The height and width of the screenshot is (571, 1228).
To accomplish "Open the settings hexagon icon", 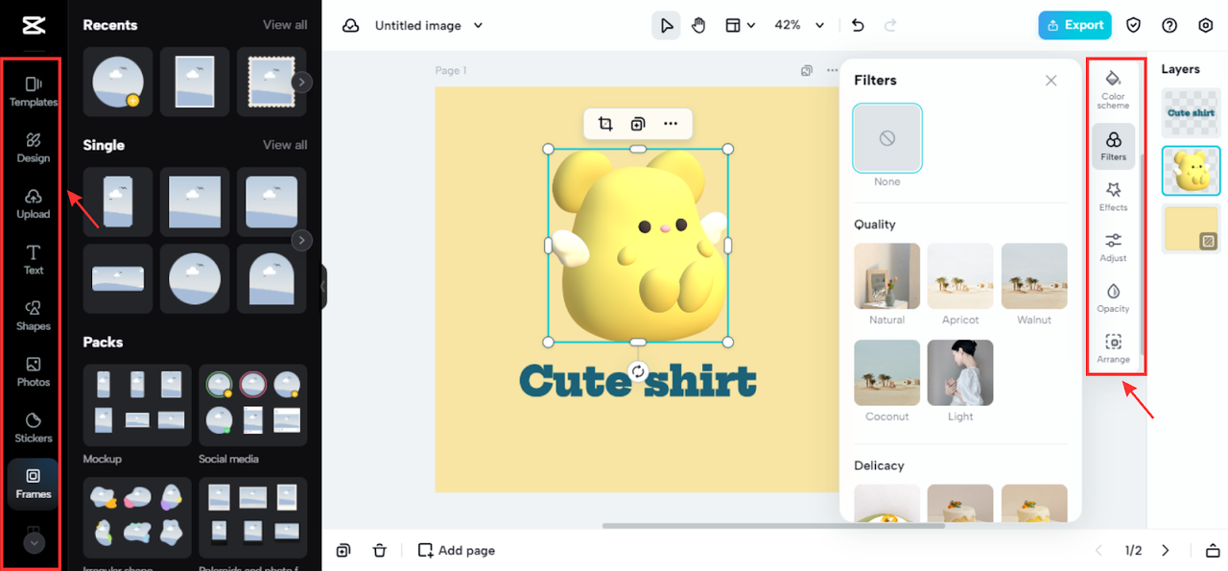I will pyautogui.click(x=1206, y=26).
